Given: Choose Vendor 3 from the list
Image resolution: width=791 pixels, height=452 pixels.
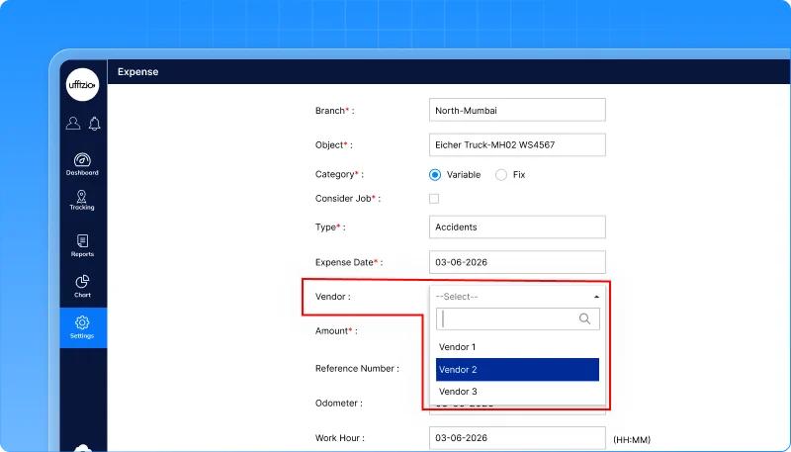Looking at the screenshot, I should tap(517, 392).
